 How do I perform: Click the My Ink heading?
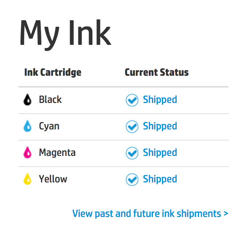(x=66, y=35)
